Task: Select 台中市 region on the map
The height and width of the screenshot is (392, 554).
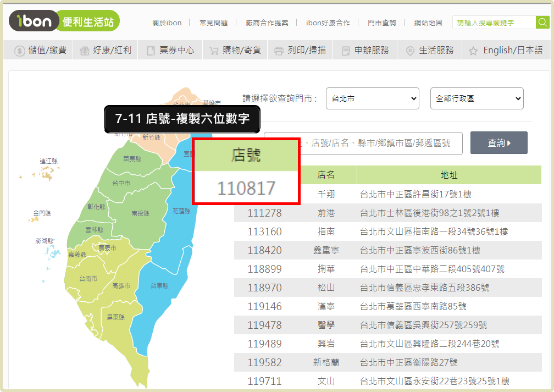Action: pyautogui.click(x=121, y=183)
